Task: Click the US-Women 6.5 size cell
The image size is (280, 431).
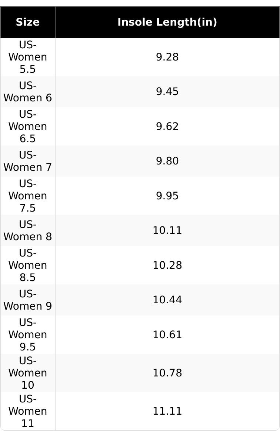Action: point(28,127)
